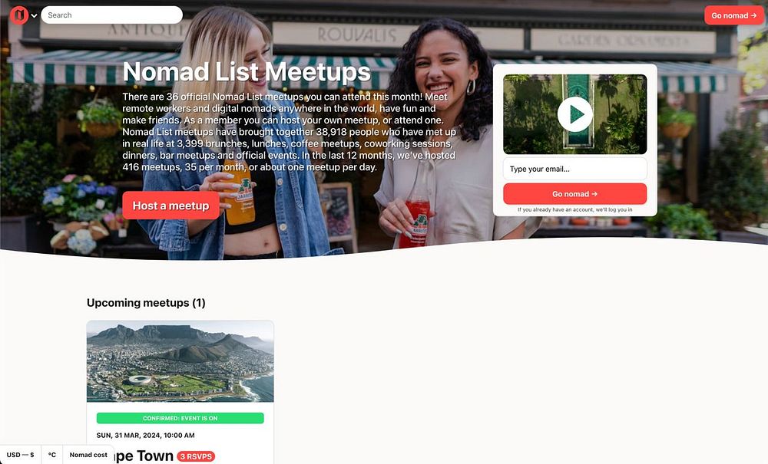Click the video thumbnail garden image

(575, 114)
